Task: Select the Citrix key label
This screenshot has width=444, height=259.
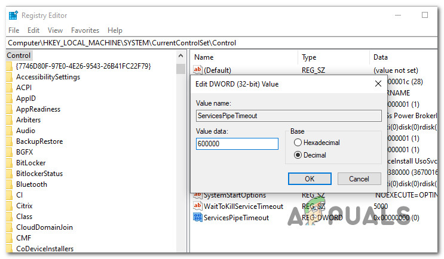Action: coord(25,206)
